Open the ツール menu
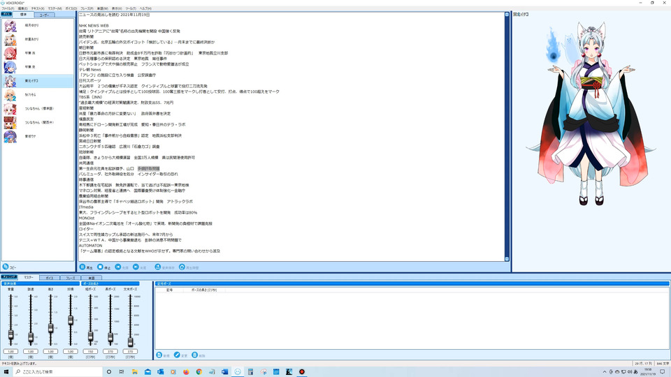 [x=131, y=8]
